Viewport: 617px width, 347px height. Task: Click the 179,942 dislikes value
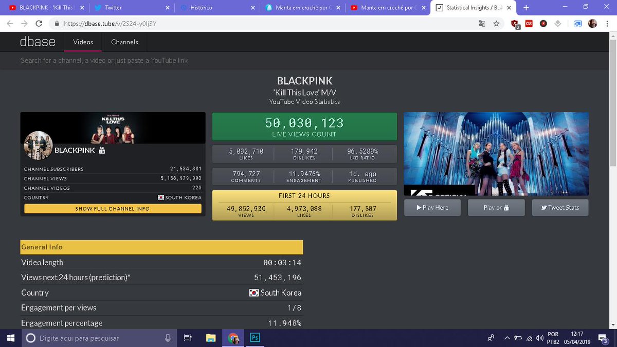point(304,152)
